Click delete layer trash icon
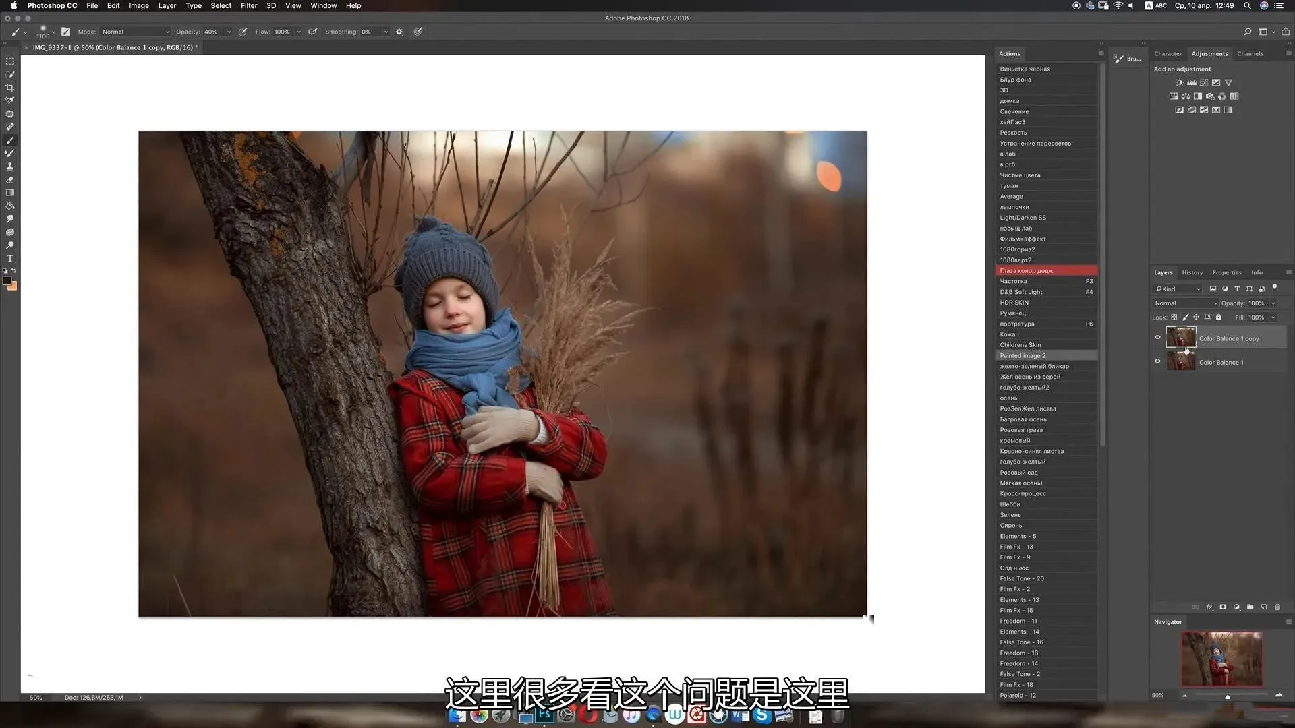The width and height of the screenshot is (1295, 728). 1277,607
